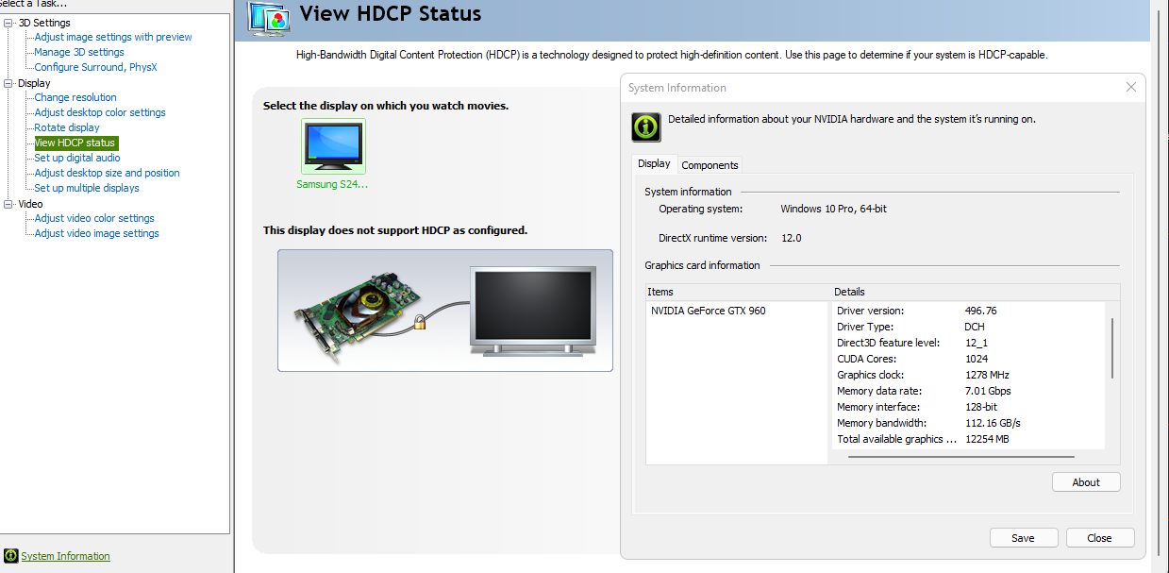This screenshot has width=1169, height=573.
Task: Click the green info icon in System Information dialog
Action: (x=645, y=126)
